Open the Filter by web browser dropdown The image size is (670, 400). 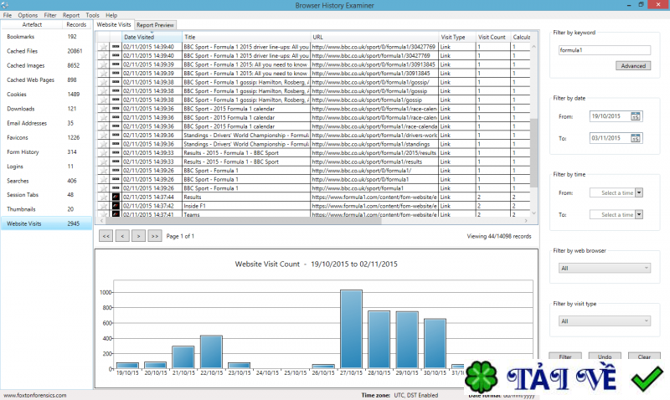click(604, 268)
